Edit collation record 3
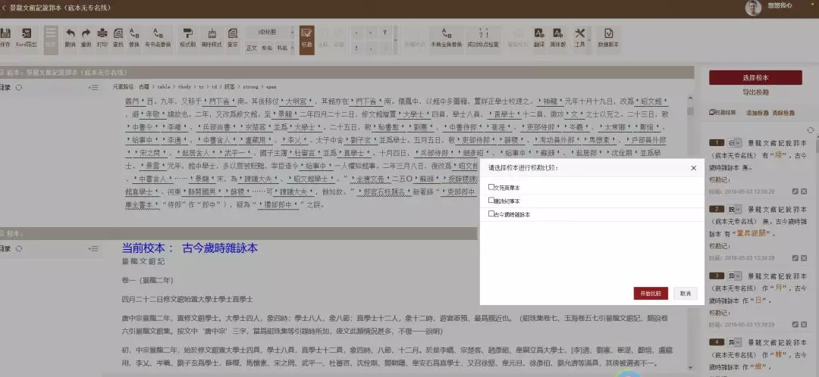This screenshot has width=819, height=377. point(795,324)
